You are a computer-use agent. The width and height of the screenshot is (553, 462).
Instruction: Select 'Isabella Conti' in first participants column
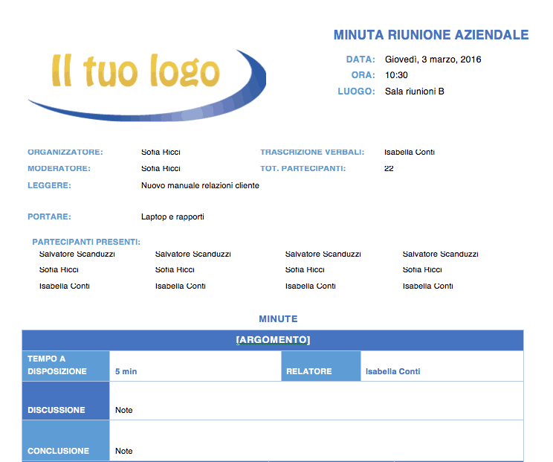[64, 286]
